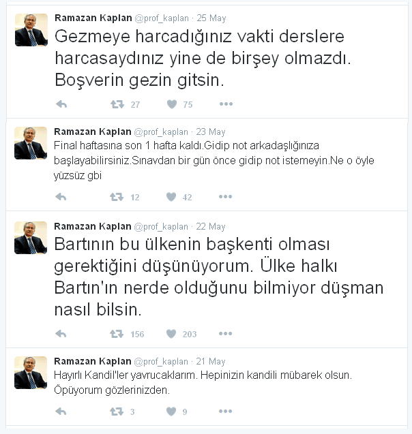The image size is (412, 434).
Task: Retweet the 25 May tweet about gezmeye
Action: [x=117, y=104]
